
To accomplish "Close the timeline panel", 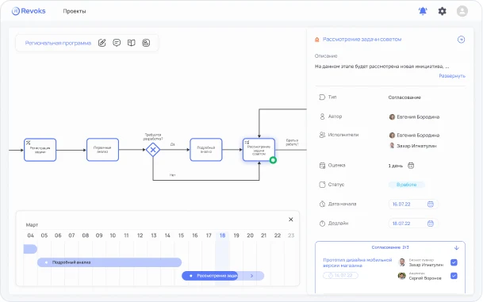I will 291,220.
